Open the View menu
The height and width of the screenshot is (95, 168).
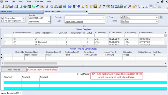pyautogui.click(x=21, y=2)
